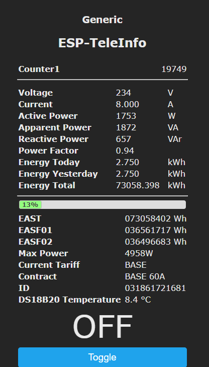Click the blue Toggle button
Screen dimensions: 209x367
pos(102,357)
